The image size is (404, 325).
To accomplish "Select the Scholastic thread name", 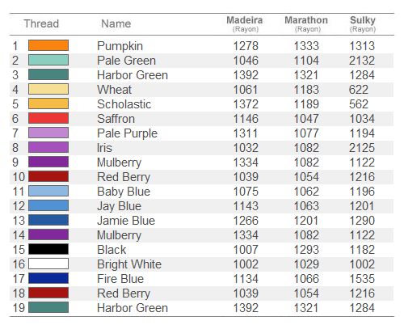I will (124, 104).
